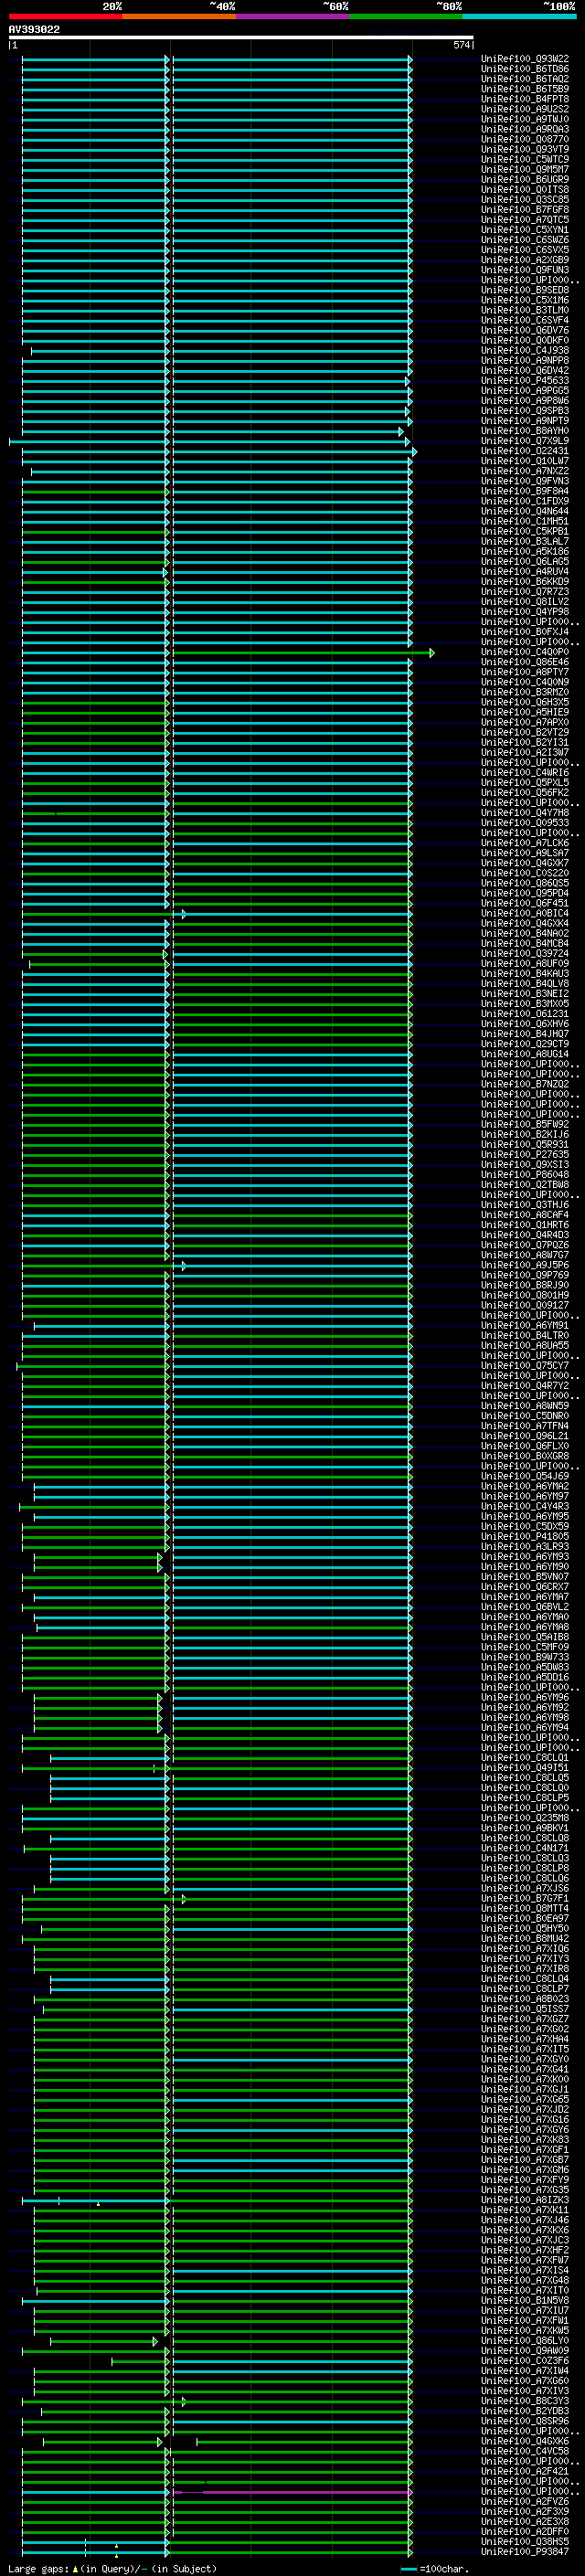Select the UniRef100_Q10LW7 label
The height and width of the screenshot is (2576, 585).
[x=525, y=461]
